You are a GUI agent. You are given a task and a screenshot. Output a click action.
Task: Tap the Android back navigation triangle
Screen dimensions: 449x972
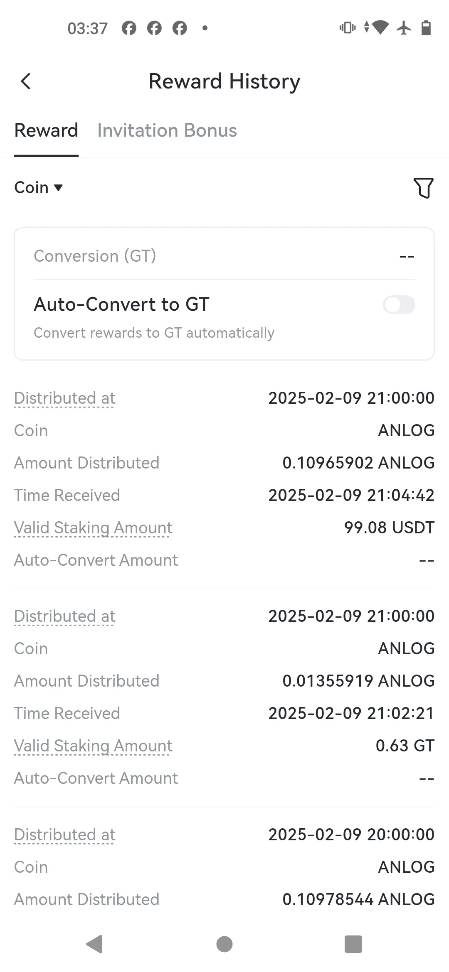click(95, 944)
